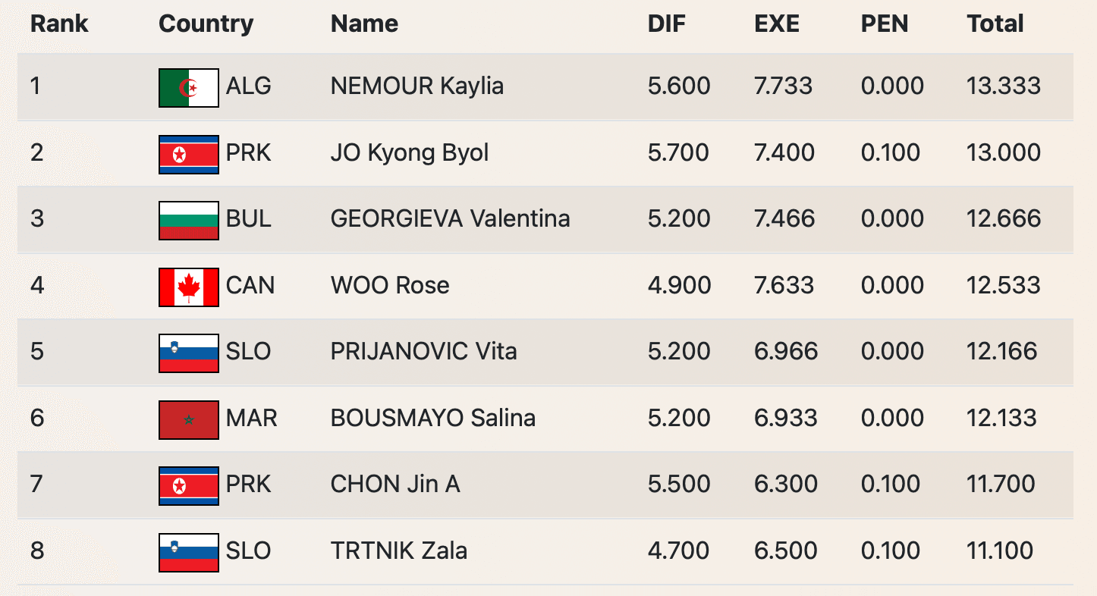Image resolution: width=1097 pixels, height=596 pixels.
Task: Sort by the DIF column header
Action: pyautogui.click(x=666, y=24)
